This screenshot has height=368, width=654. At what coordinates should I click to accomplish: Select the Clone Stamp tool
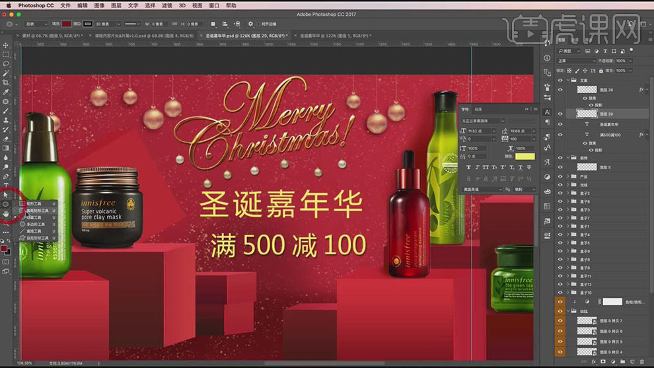coord(6,120)
